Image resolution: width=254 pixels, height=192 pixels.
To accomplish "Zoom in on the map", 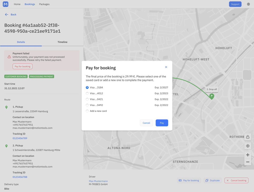I will [x=248, y=155].
